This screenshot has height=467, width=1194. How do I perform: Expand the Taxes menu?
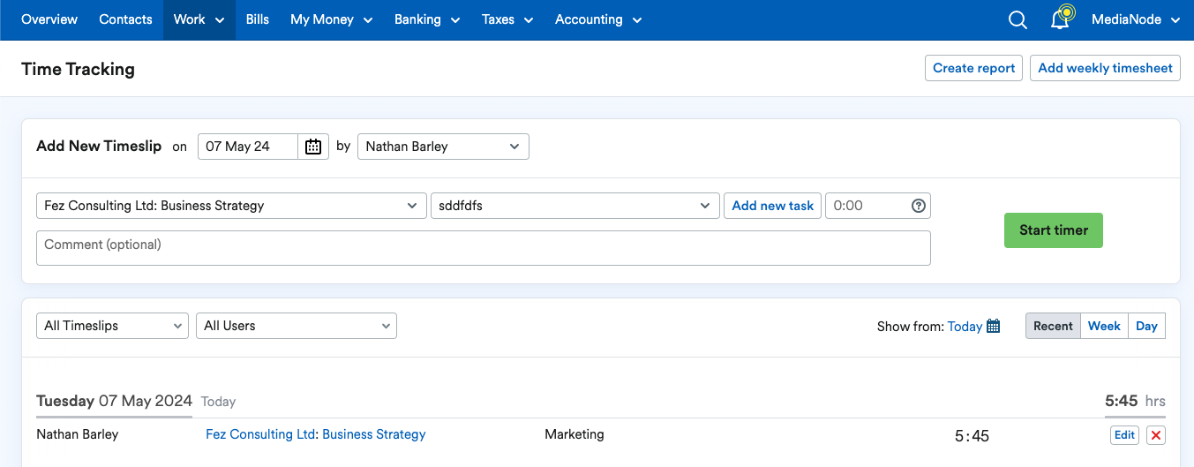click(507, 19)
